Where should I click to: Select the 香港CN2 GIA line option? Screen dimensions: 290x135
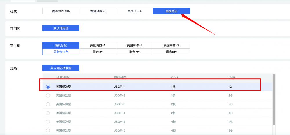(x=61, y=11)
